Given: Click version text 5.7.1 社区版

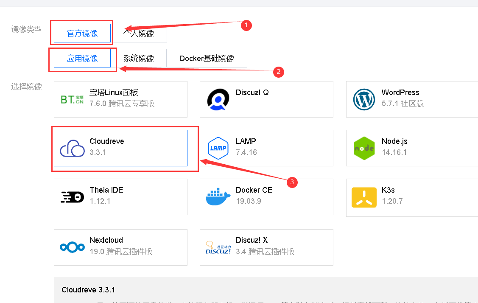Looking at the screenshot, I should click(403, 104).
